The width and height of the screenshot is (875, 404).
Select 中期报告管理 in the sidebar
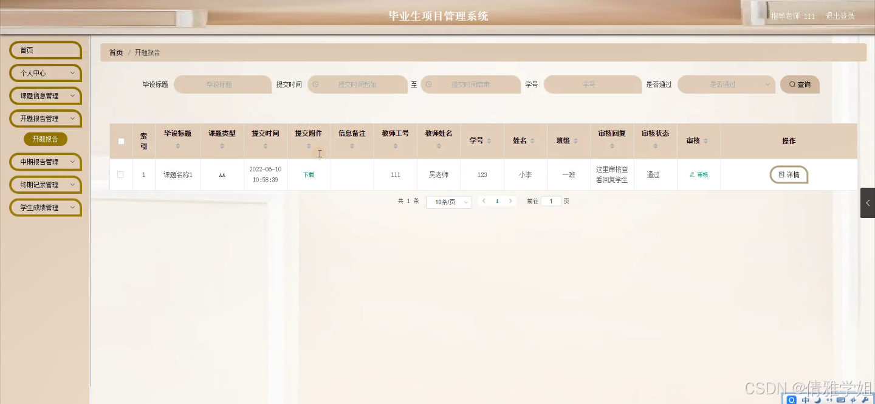click(x=45, y=162)
